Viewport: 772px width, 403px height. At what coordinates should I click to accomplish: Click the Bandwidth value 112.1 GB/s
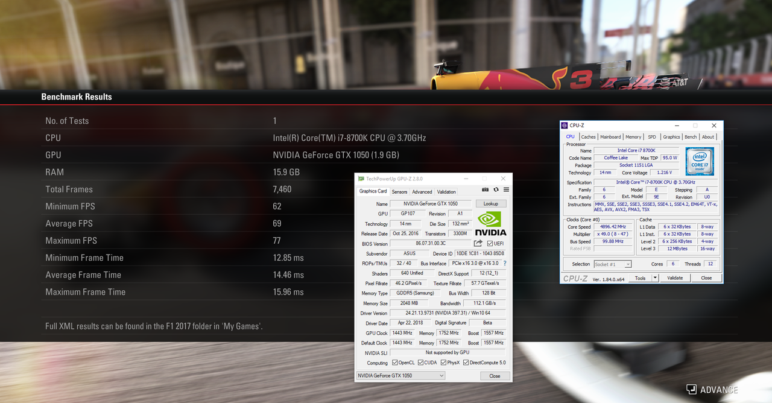click(x=484, y=303)
